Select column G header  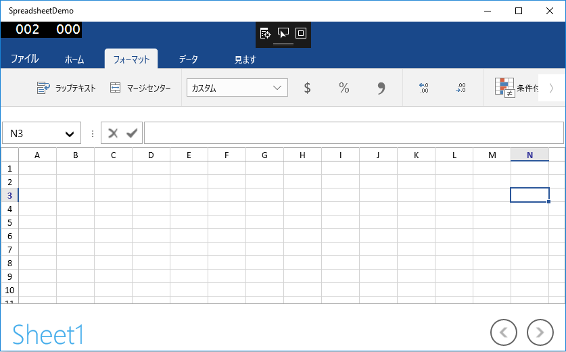[265, 155]
